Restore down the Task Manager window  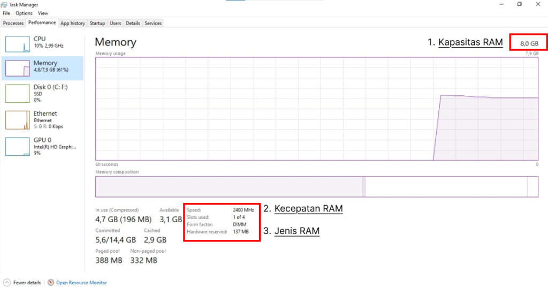(x=520, y=4)
